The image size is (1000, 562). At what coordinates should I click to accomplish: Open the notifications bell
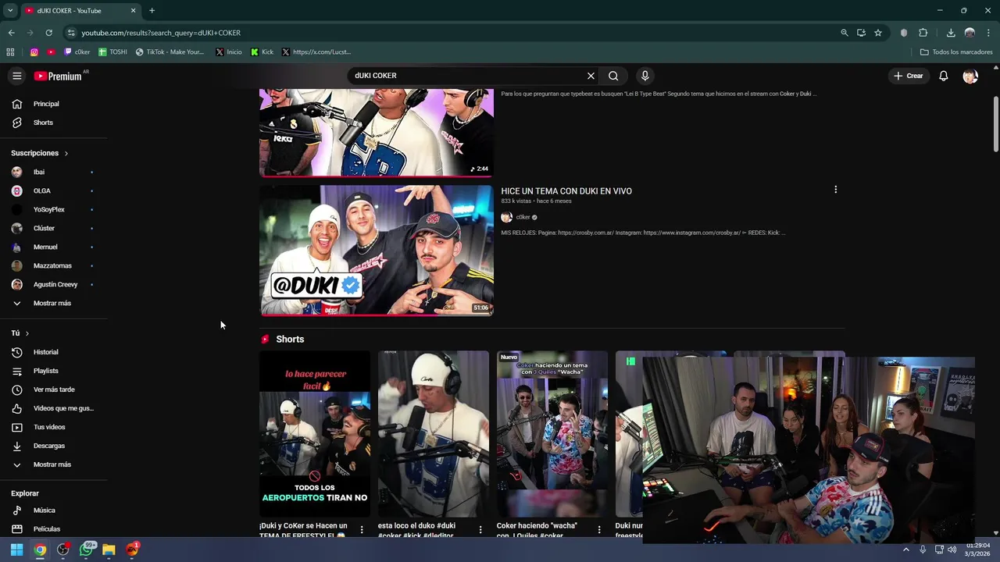944,76
